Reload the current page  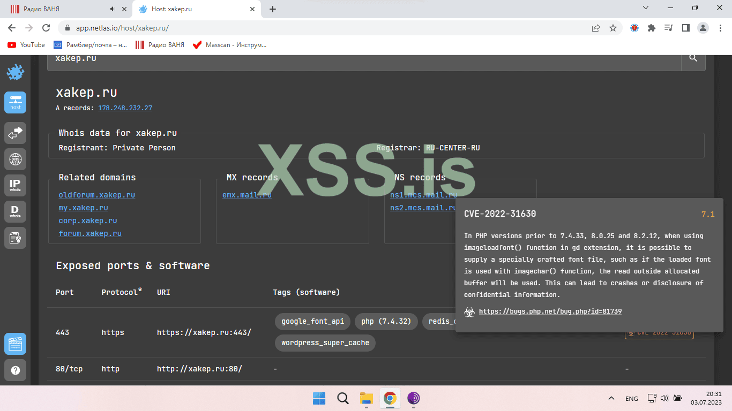[46, 28]
